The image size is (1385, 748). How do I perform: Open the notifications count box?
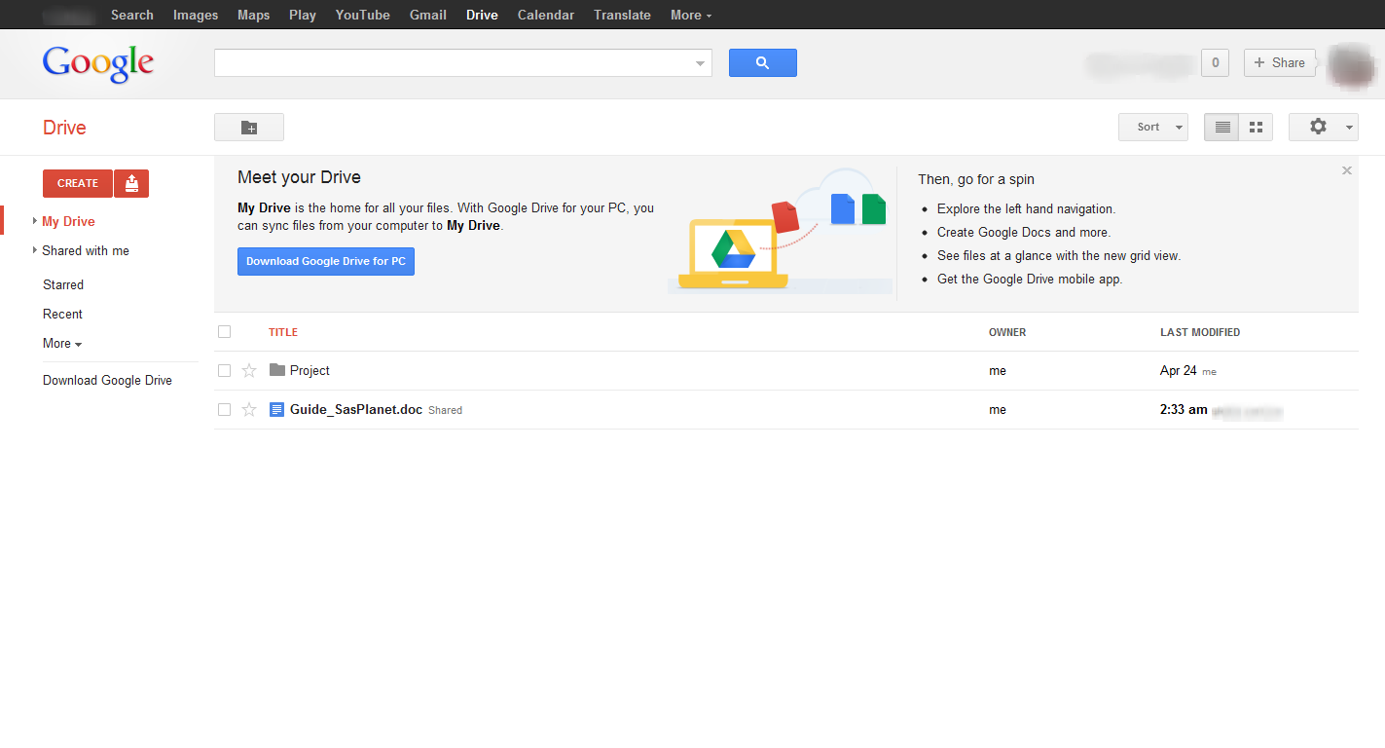pos(1215,62)
